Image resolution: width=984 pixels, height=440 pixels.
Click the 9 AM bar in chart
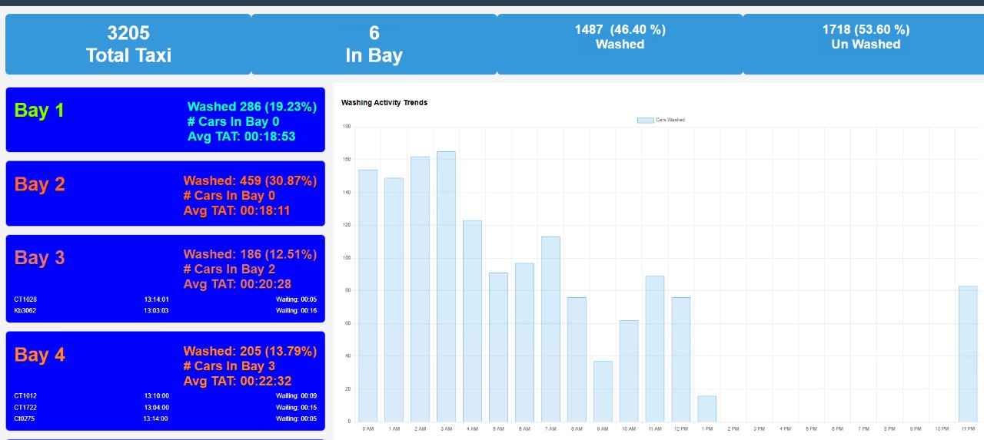603,391
